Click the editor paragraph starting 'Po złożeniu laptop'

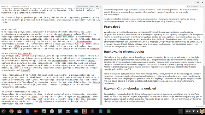[51, 20]
